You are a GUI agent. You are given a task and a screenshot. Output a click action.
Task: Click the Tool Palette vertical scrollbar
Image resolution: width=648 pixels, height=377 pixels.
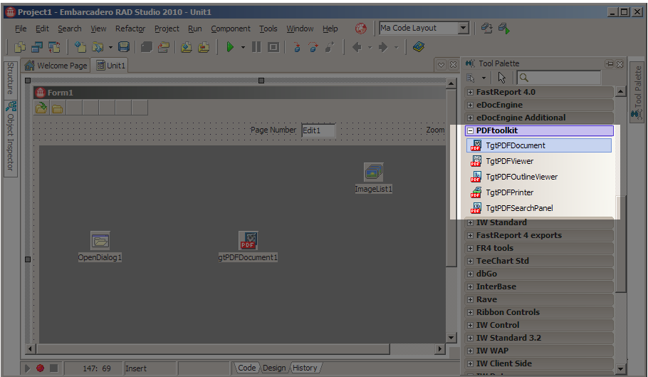pos(620,244)
